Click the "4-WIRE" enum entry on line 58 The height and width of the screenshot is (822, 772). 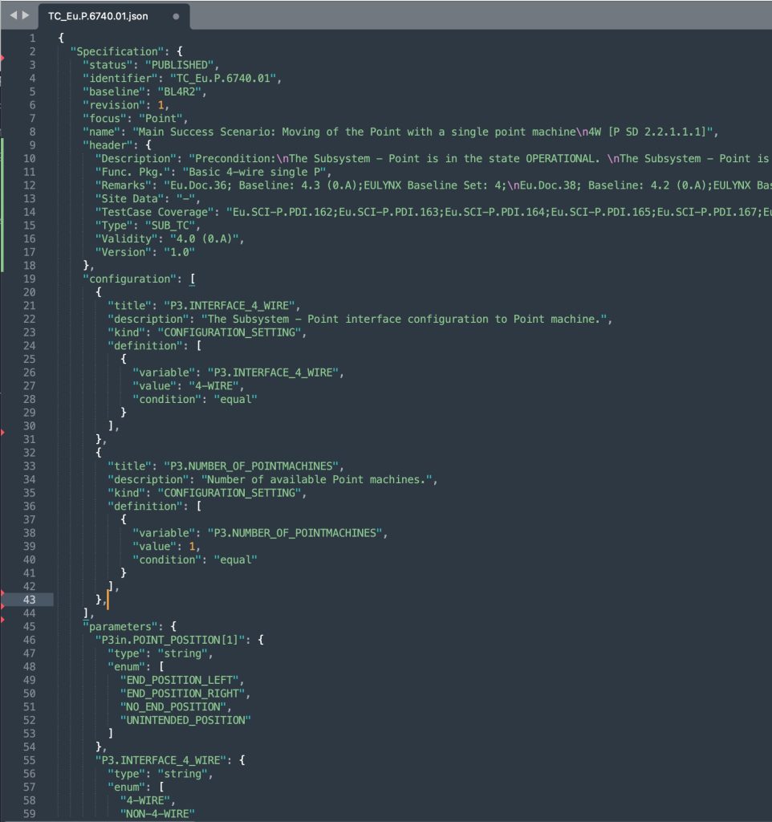coord(145,800)
